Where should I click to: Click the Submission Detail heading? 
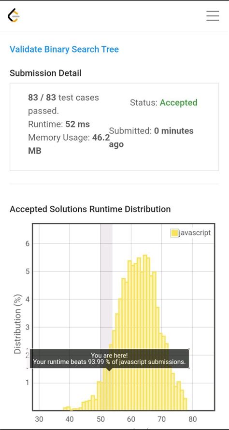click(45, 73)
